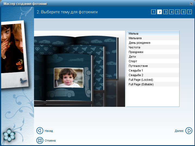Jump to wizard step 6
195x146 pixels.
point(183,12)
